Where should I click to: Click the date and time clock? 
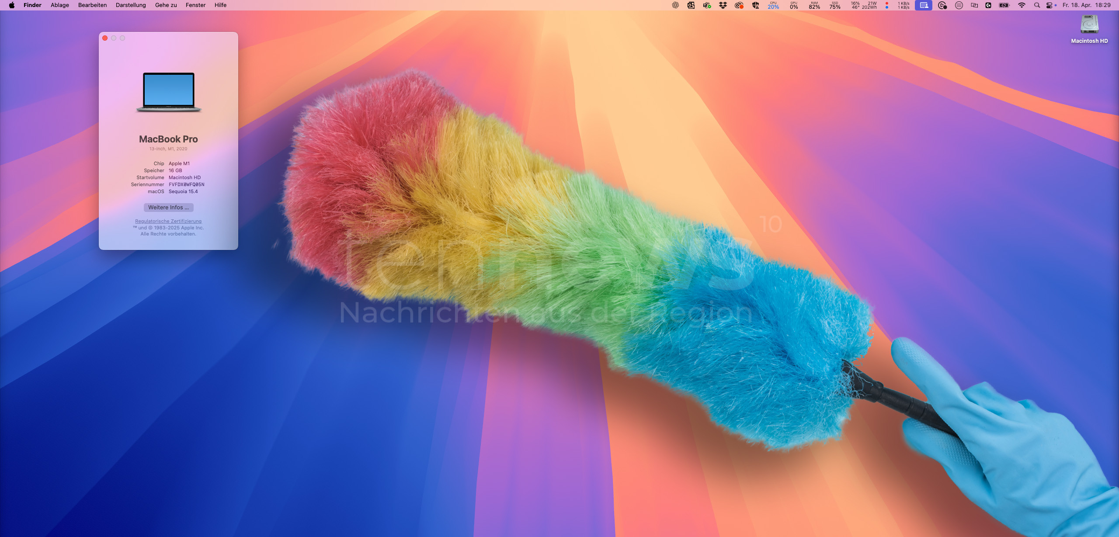1087,5
